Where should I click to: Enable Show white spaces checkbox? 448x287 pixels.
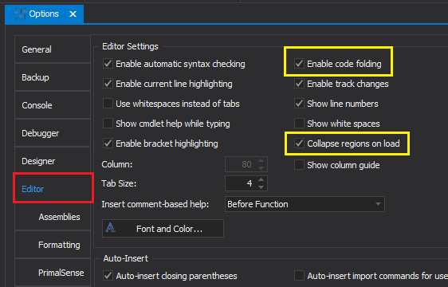[x=299, y=124]
